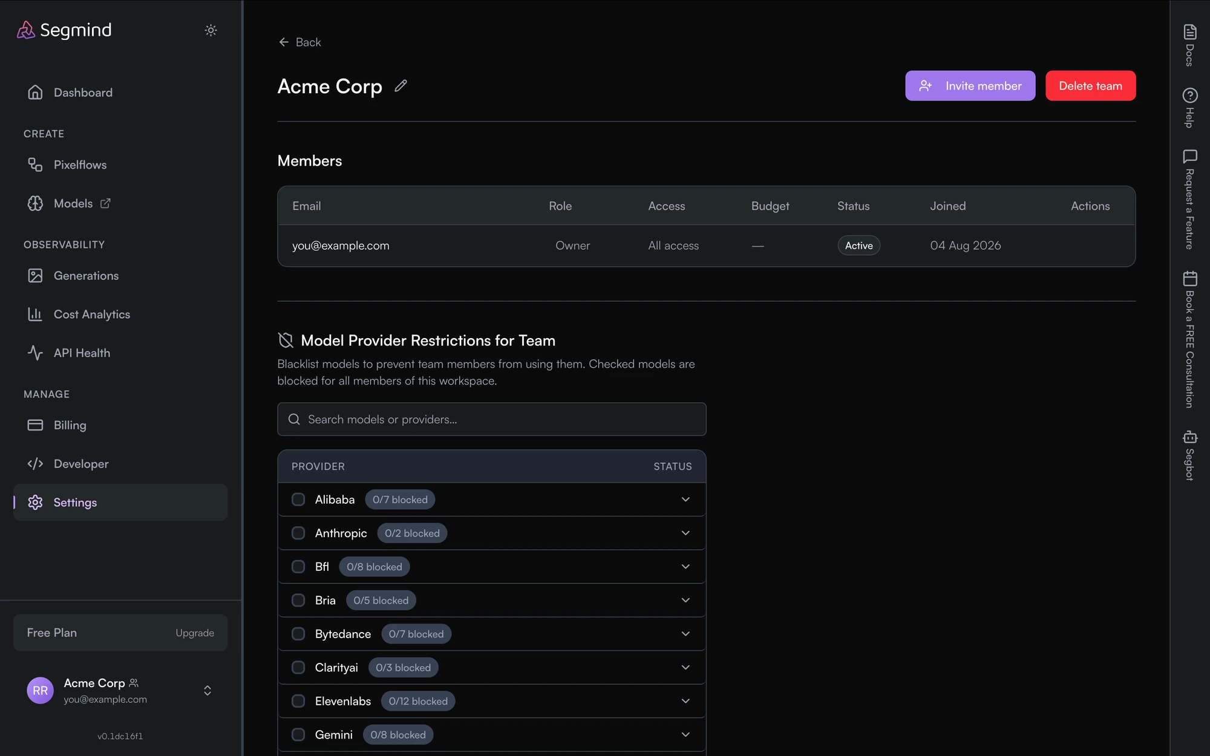Expand the Bfl provider row chevron
This screenshot has width=1210, height=756.
[685, 567]
